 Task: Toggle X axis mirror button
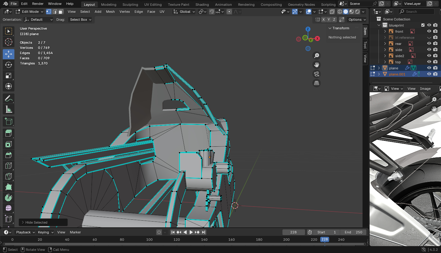click(323, 20)
